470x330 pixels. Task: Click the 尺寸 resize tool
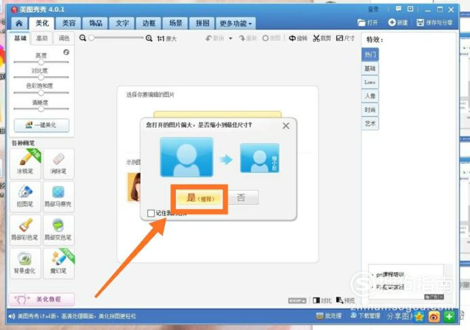(x=345, y=39)
